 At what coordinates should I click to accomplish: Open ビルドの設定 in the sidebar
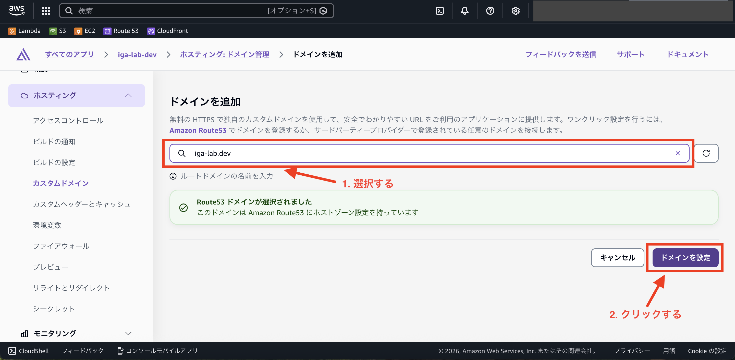pos(54,162)
